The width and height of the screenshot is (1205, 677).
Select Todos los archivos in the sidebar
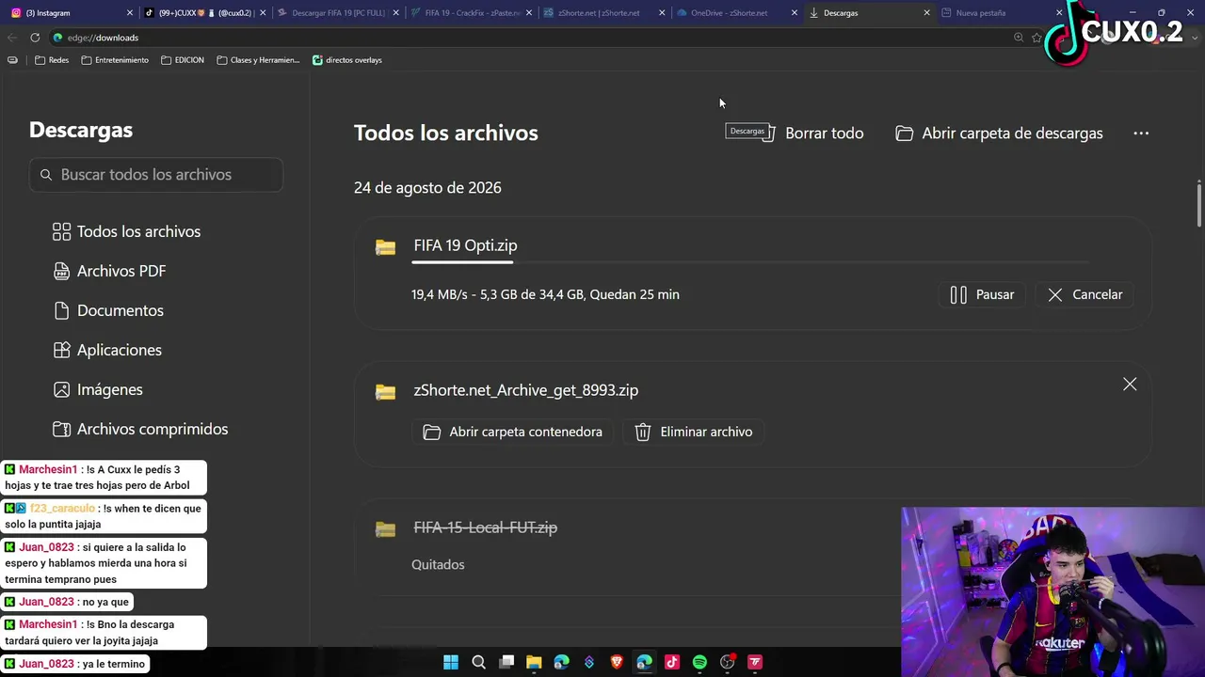coord(127,231)
